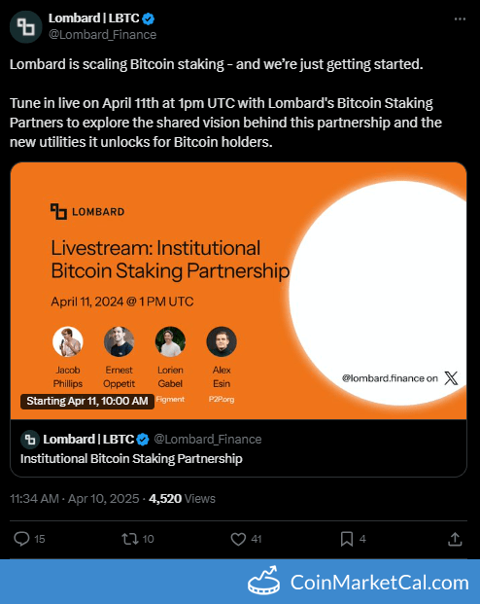Viewport: 480px width, 604px height.
Task: Click the reply comment bubble icon
Action: point(21,539)
